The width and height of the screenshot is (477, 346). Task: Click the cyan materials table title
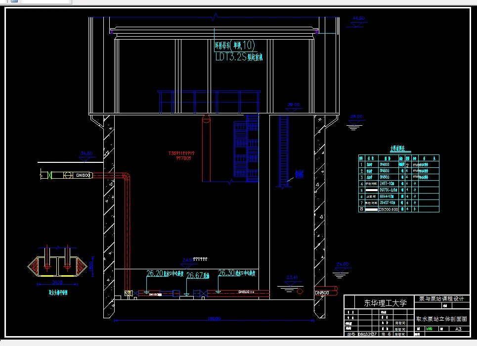pos(397,148)
